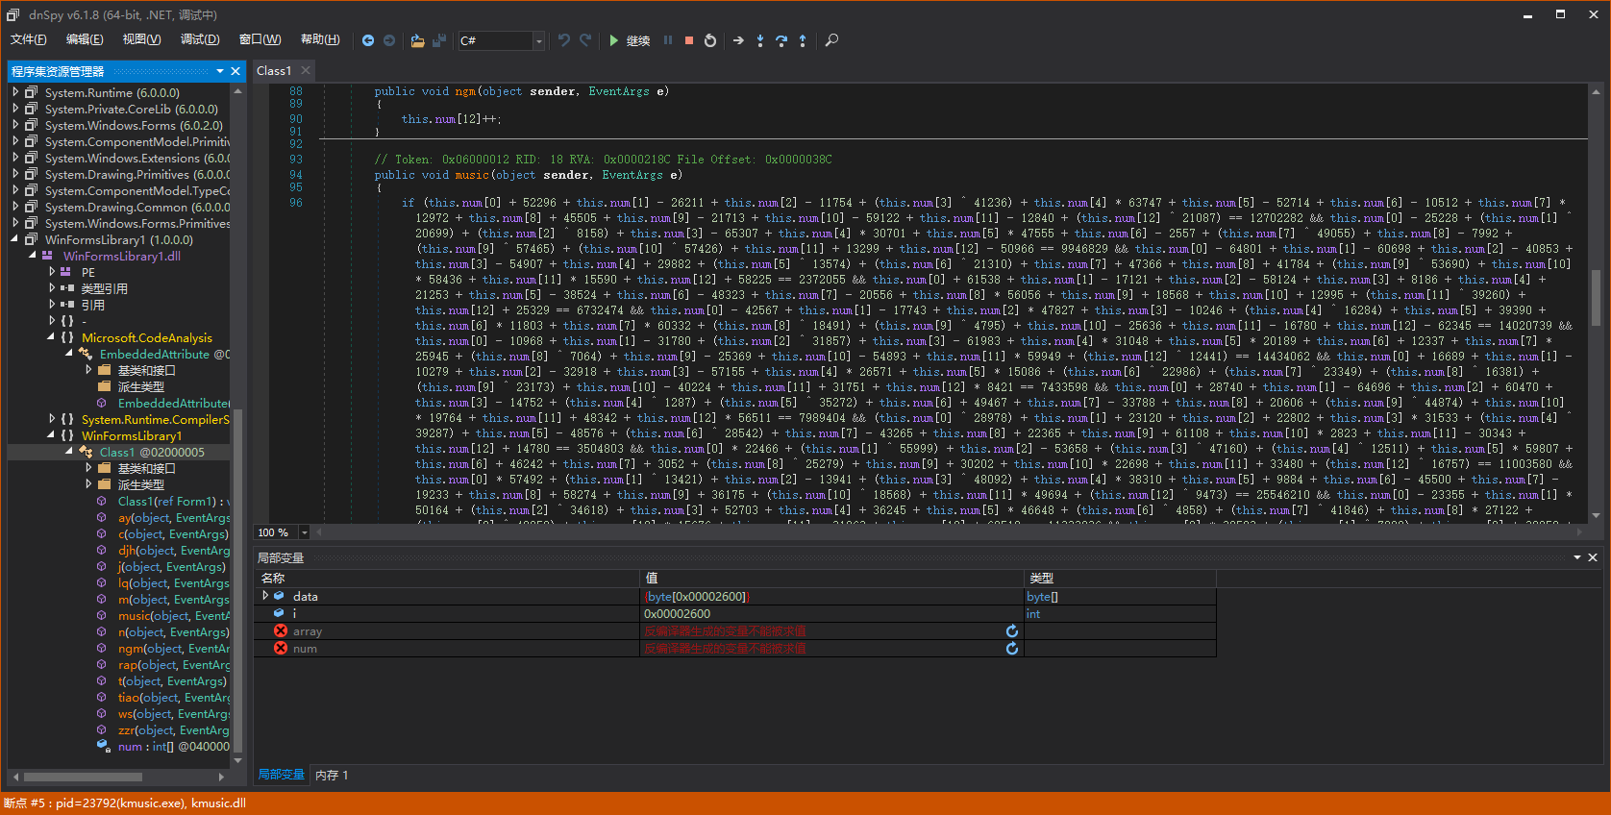Close the Class1 editor tab
The image size is (1611, 815).
pyautogui.click(x=306, y=70)
